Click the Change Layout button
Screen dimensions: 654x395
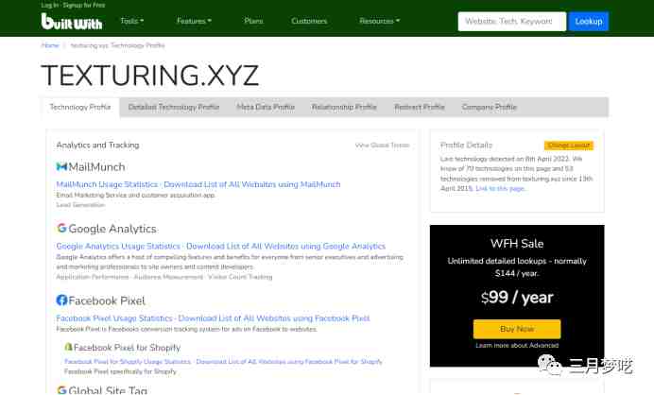[569, 146]
